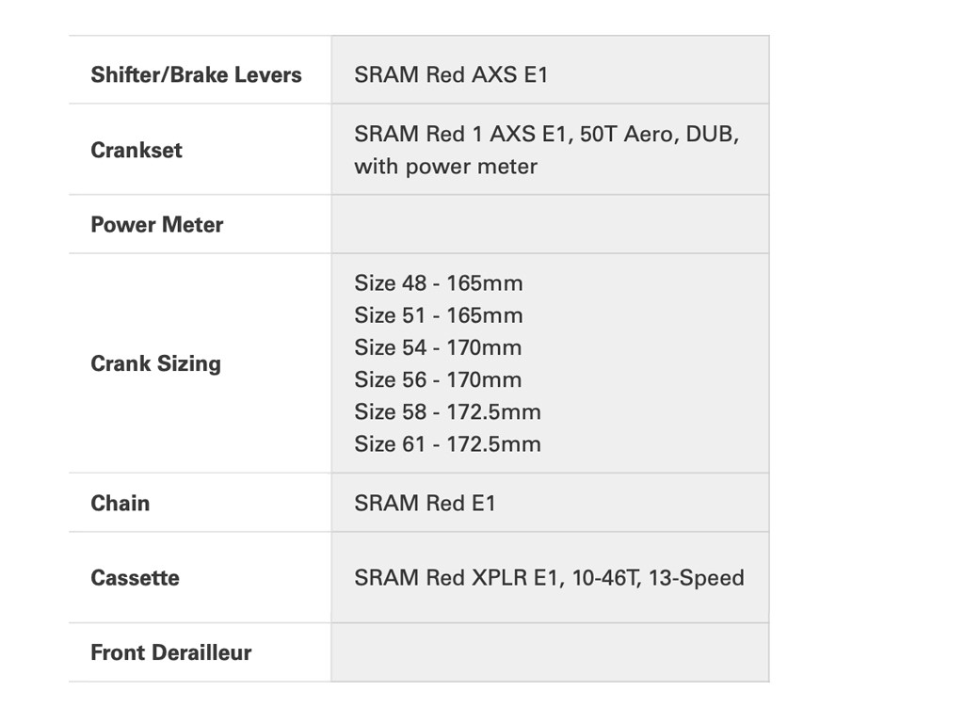Click the Size 56 - 170mm entry
964x723 pixels.
click(x=438, y=379)
